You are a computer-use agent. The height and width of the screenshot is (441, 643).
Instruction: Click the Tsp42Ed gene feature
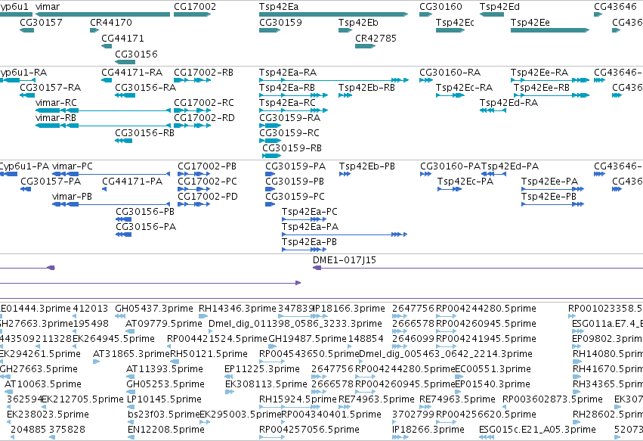tap(492, 14)
